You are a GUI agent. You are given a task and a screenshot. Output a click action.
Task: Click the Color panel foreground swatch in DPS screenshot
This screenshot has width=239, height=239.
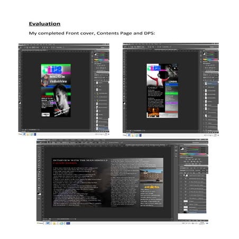(181, 149)
